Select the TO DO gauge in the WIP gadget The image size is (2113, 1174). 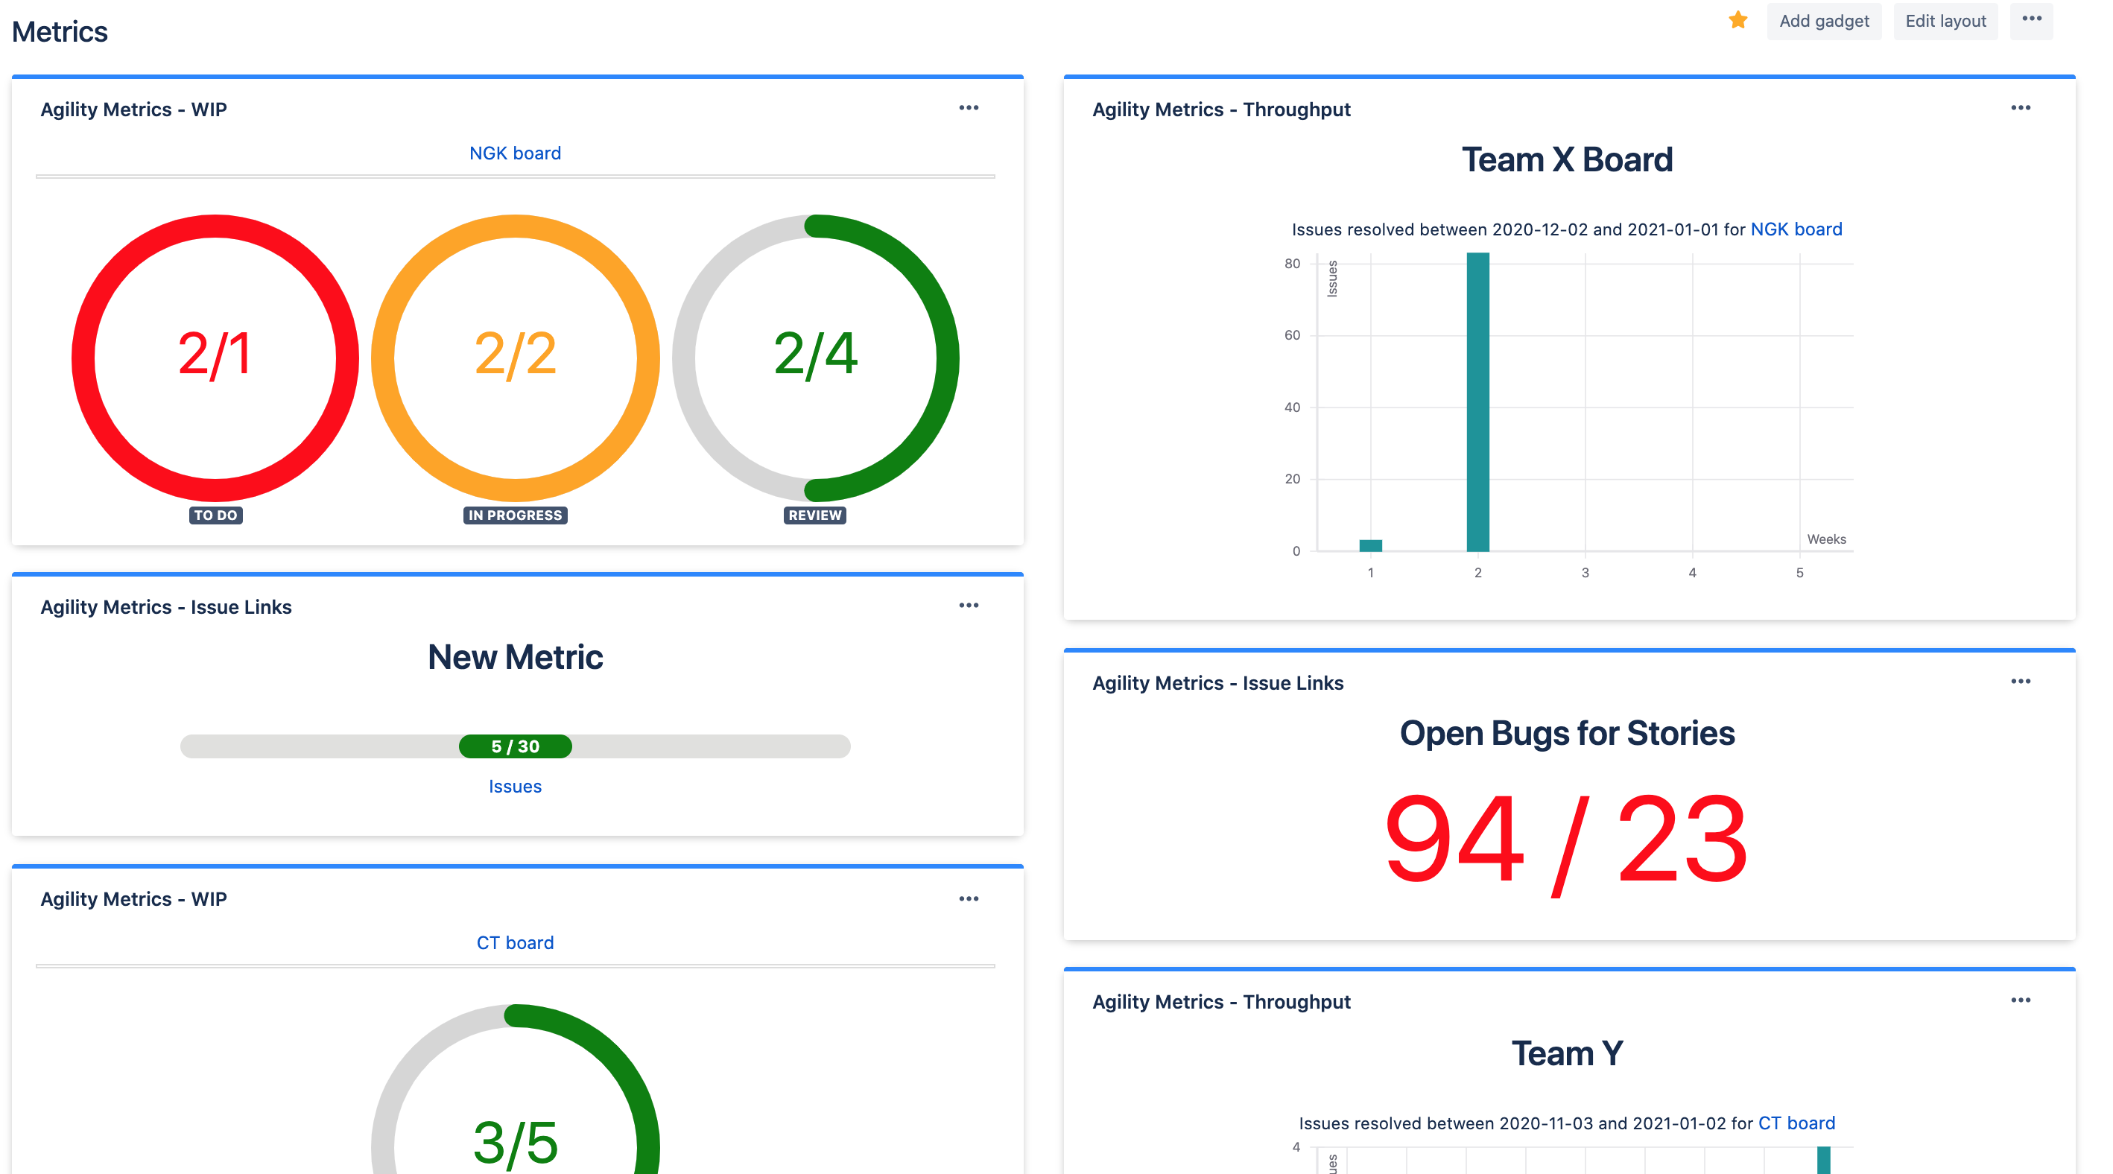215,357
